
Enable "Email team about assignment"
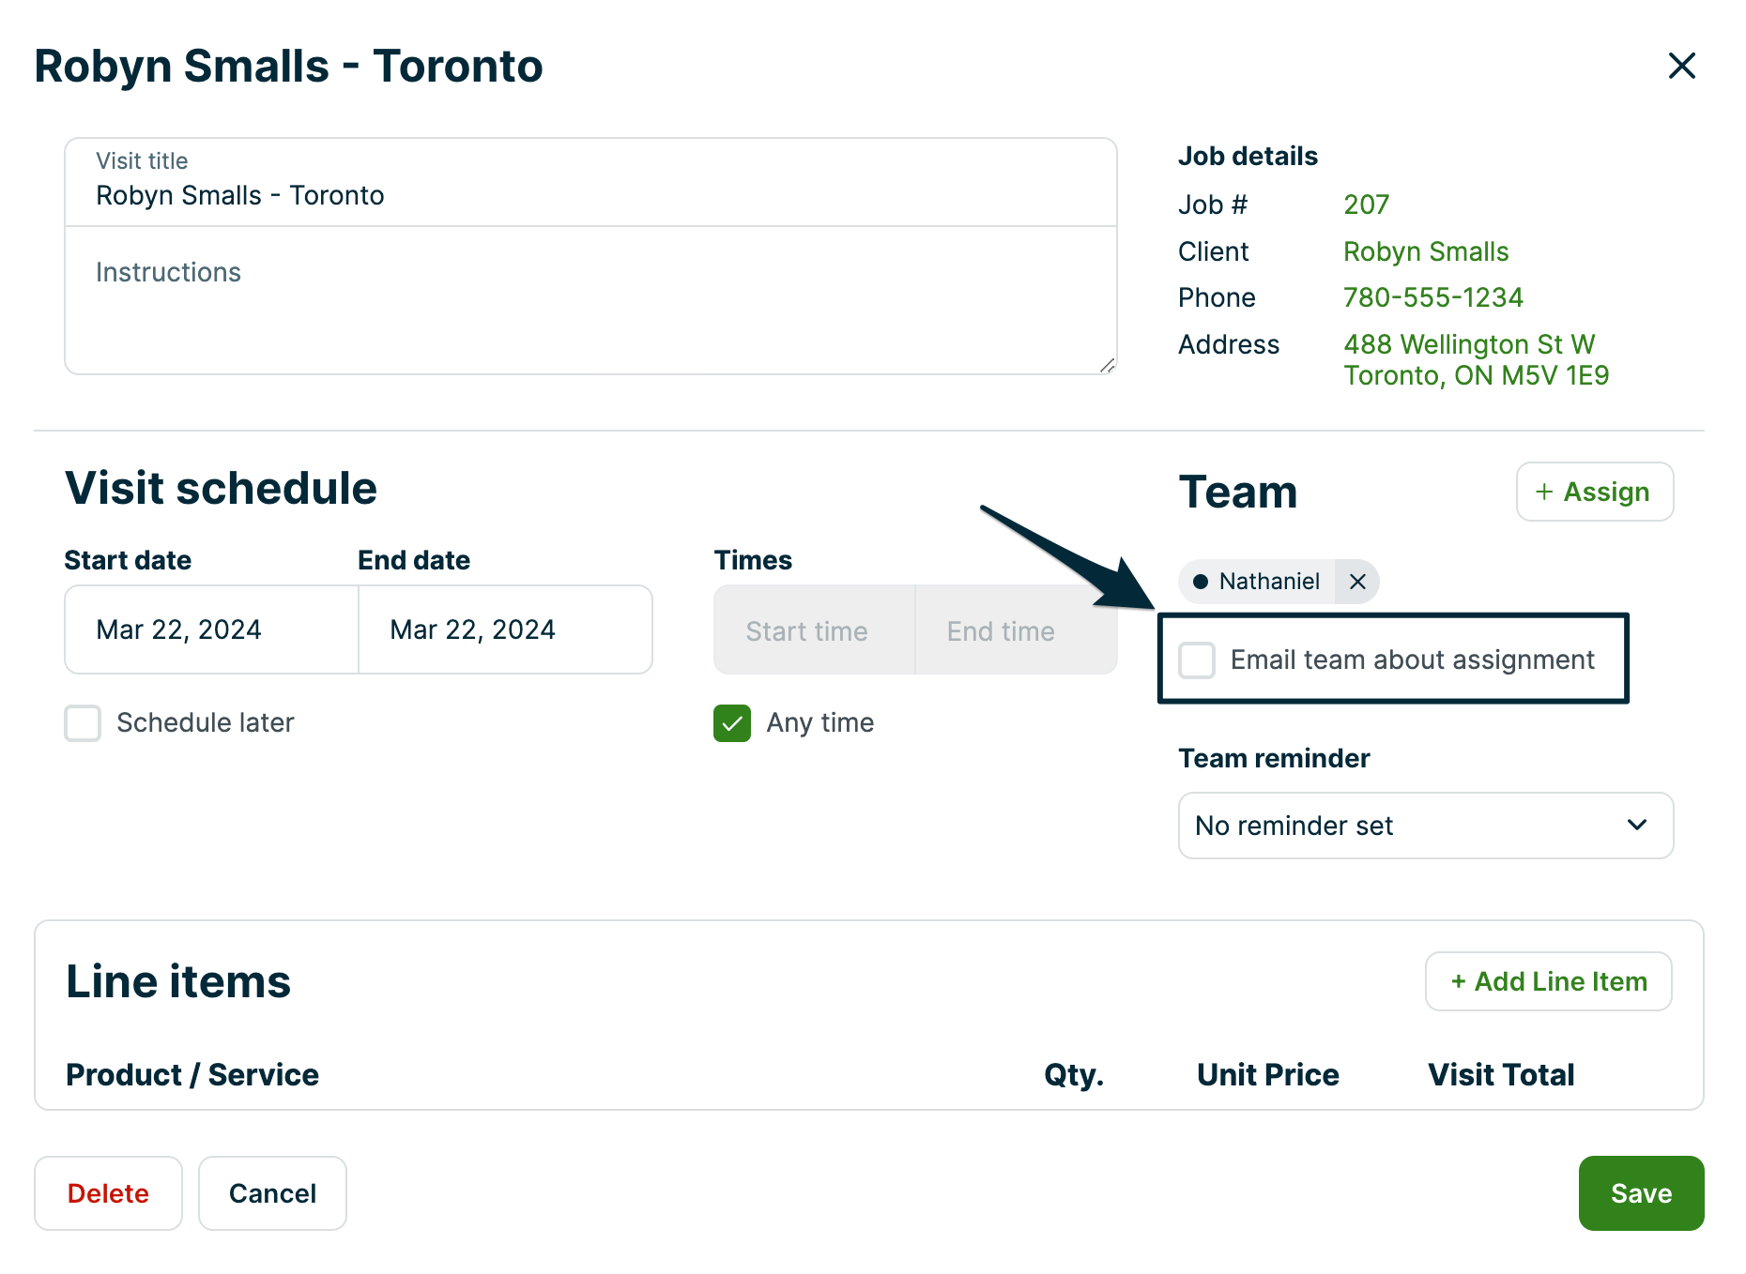(x=1196, y=660)
